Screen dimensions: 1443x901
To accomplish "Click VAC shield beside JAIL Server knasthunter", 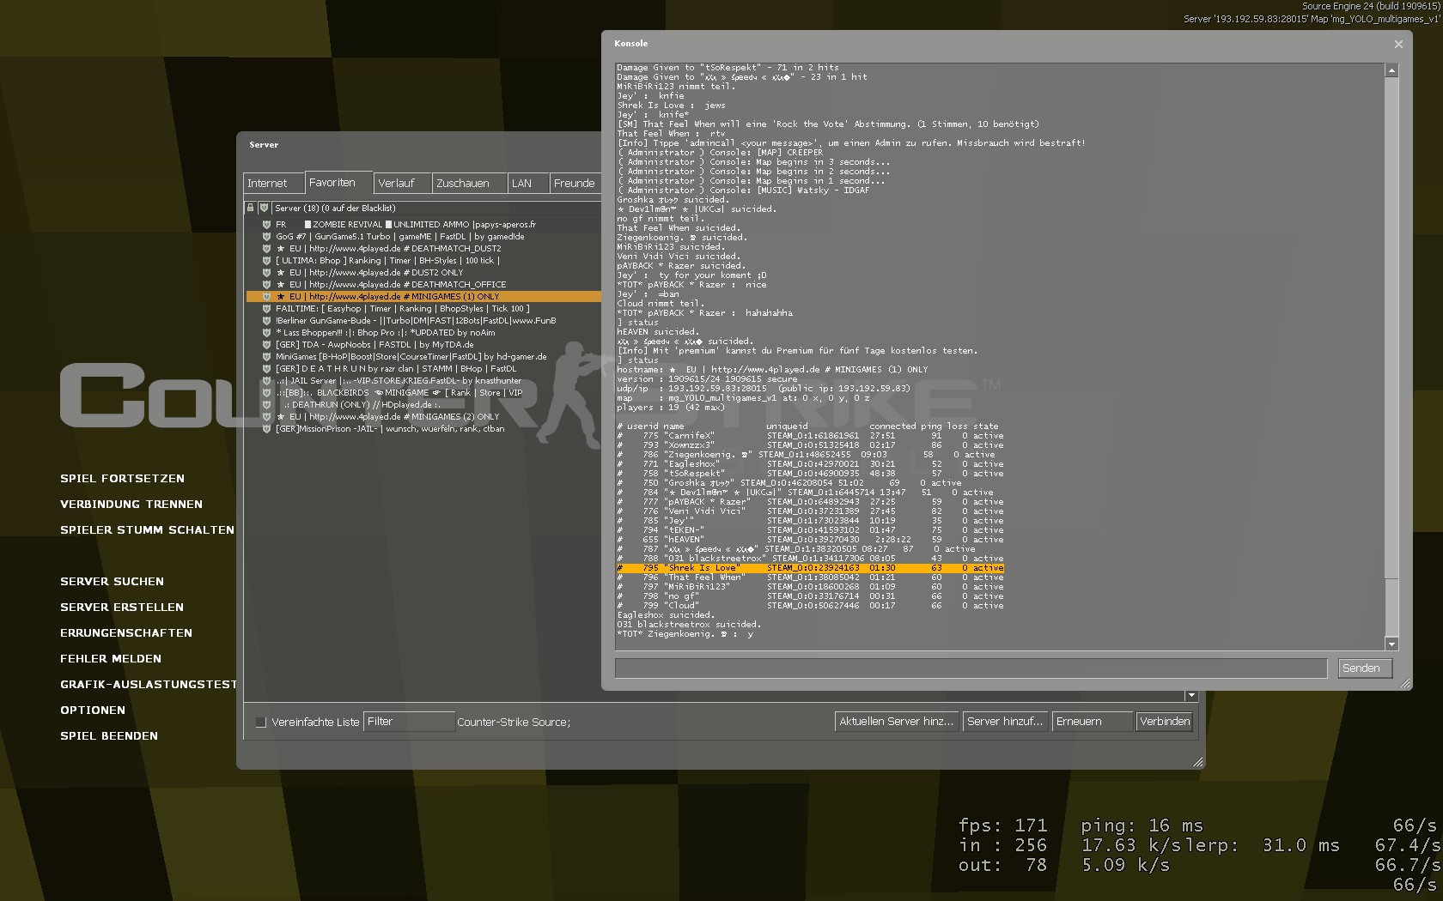I will pyautogui.click(x=266, y=381).
